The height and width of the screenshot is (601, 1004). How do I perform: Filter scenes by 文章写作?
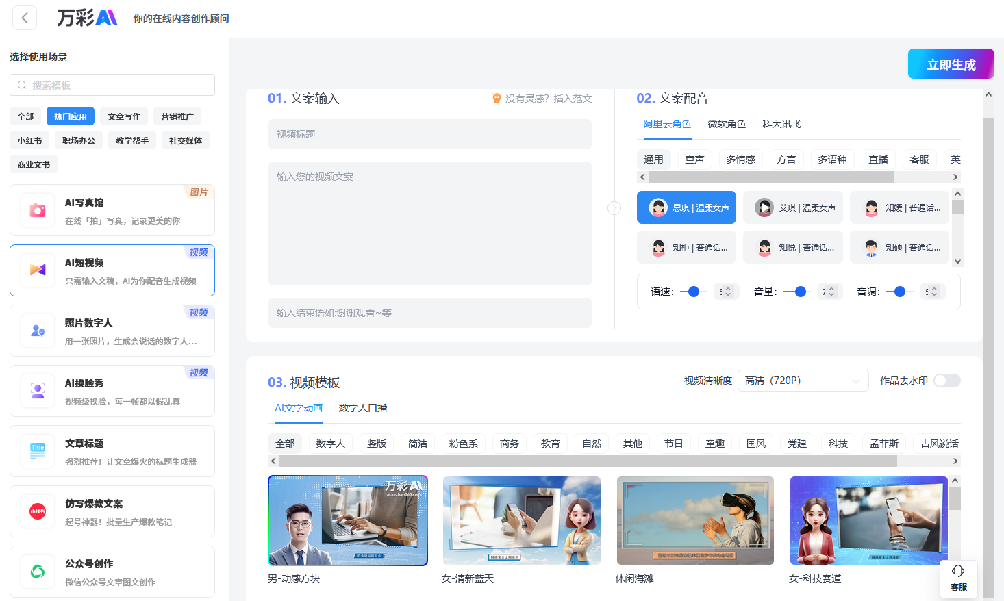pyautogui.click(x=124, y=116)
